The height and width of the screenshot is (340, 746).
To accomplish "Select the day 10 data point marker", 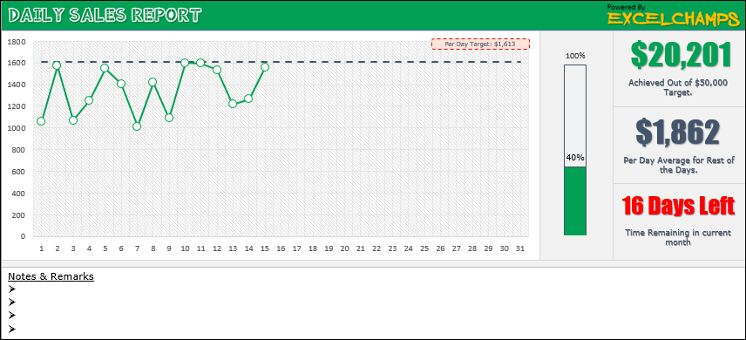I will point(185,63).
